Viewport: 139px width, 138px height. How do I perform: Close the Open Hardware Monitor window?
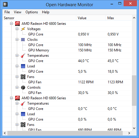pos(130,4)
